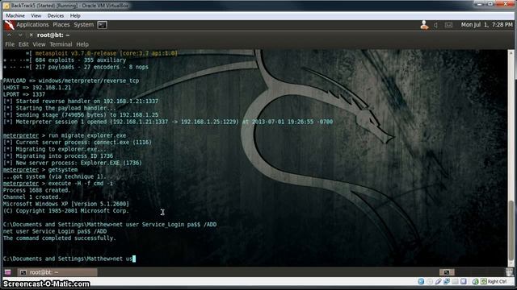Click the Show Desktop icon in bottom panel
The image size is (517, 290).
8,272
